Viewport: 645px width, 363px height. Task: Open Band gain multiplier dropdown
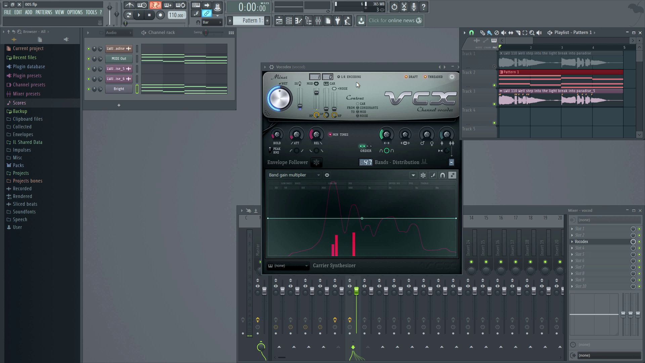294,175
